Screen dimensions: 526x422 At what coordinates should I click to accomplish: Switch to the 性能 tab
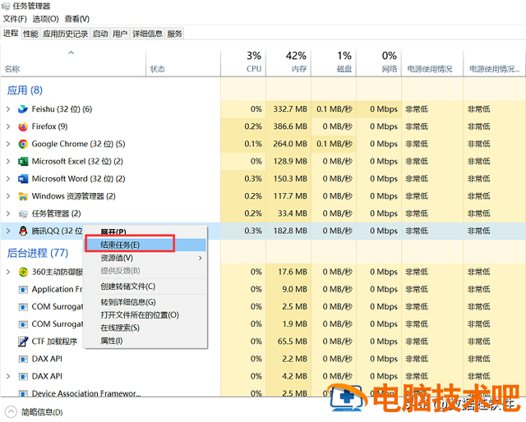(x=30, y=34)
